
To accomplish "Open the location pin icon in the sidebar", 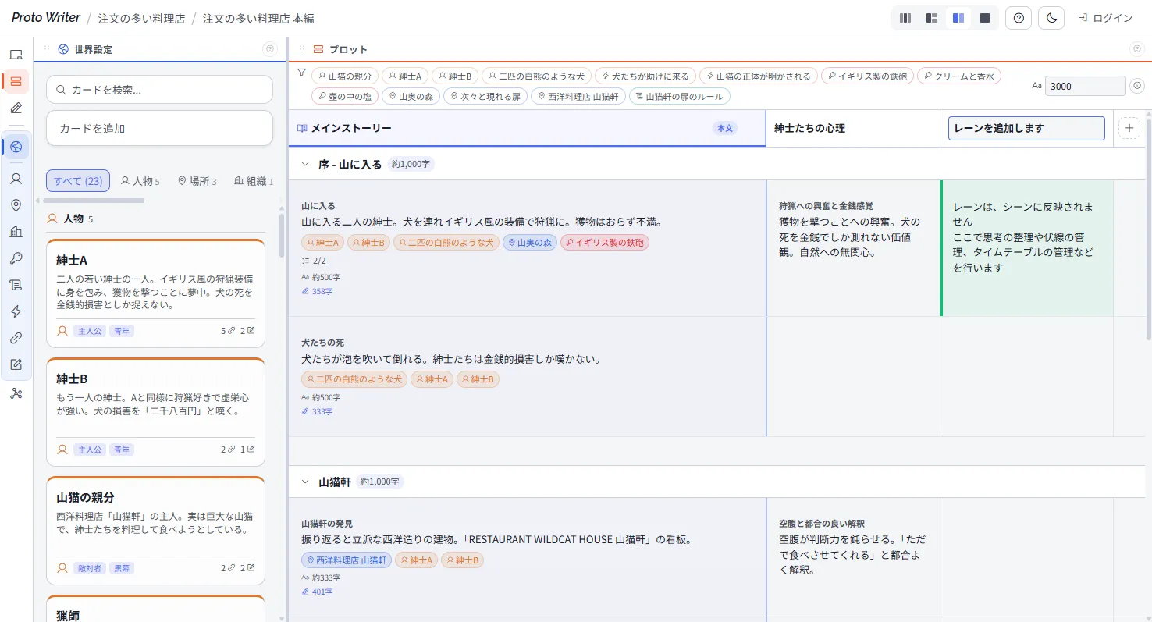I will [x=16, y=204].
